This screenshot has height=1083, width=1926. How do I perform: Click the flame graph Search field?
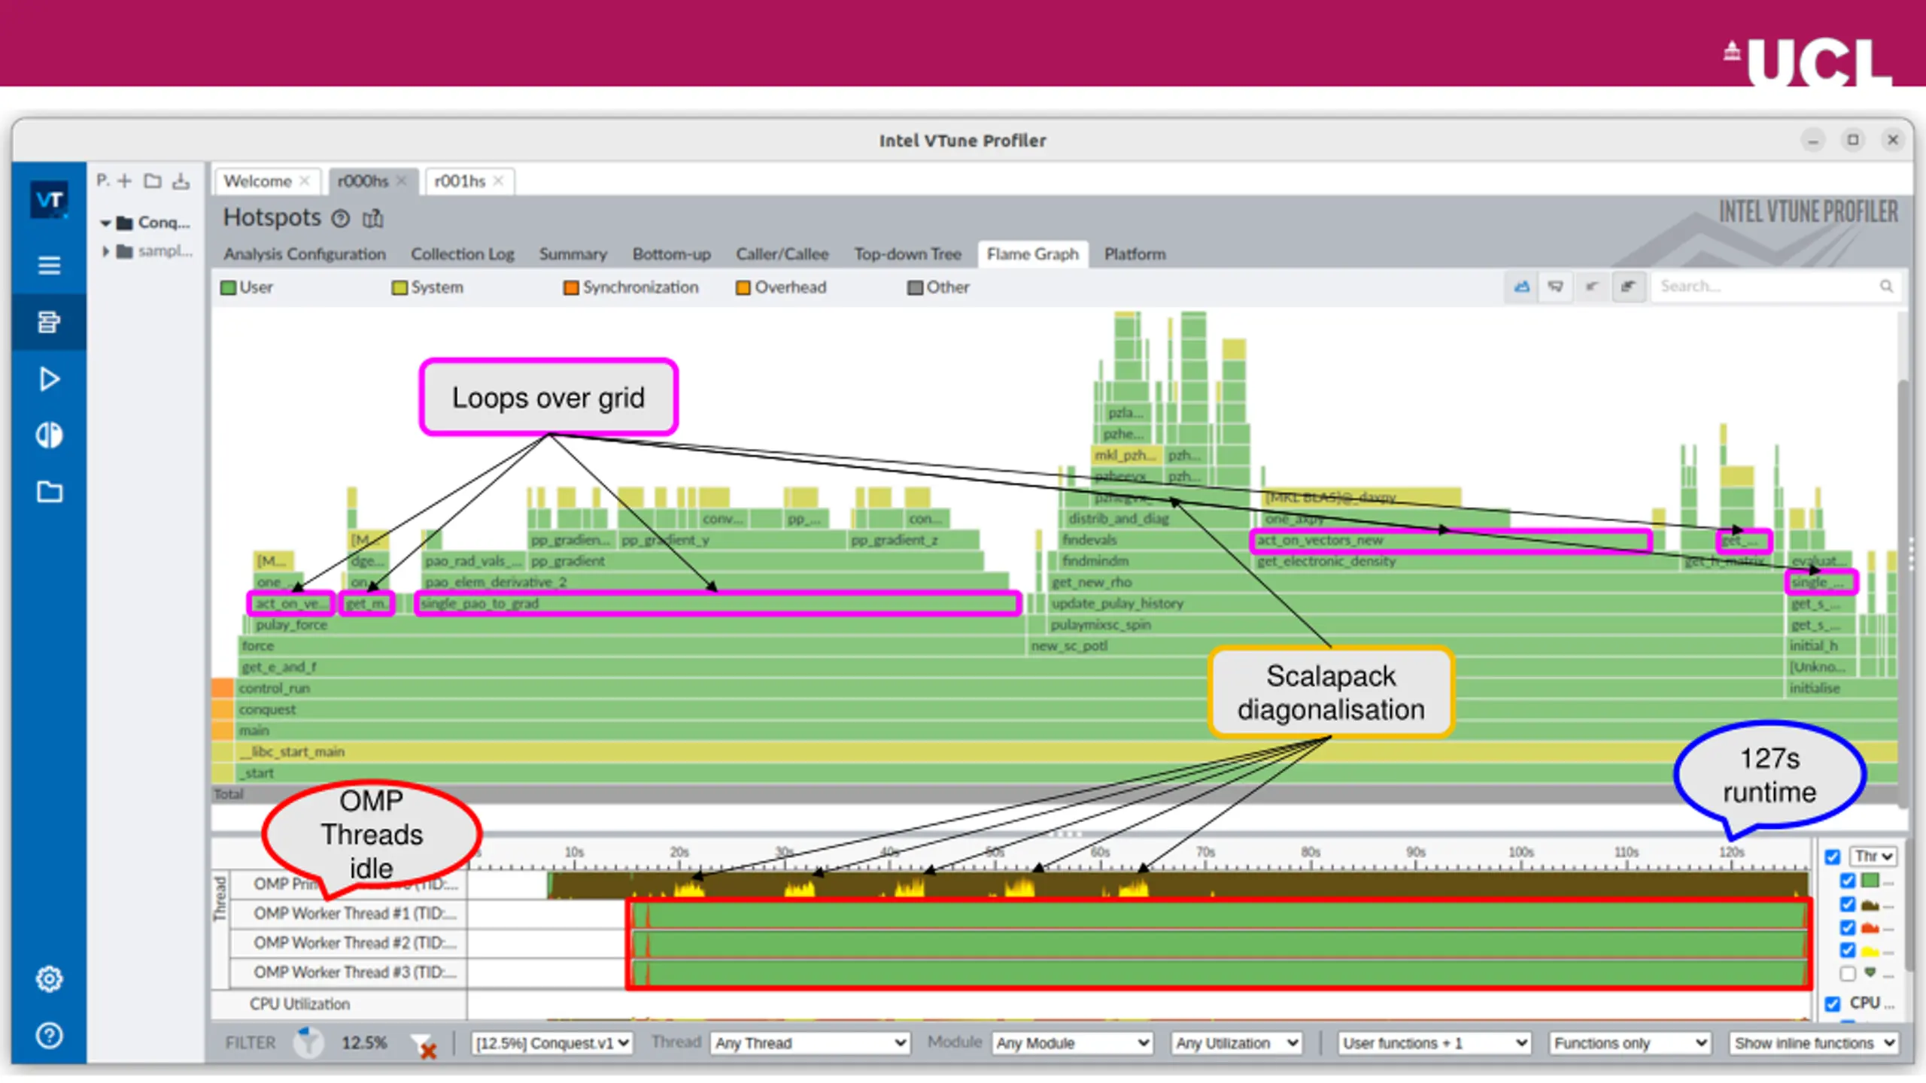pos(1770,287)
